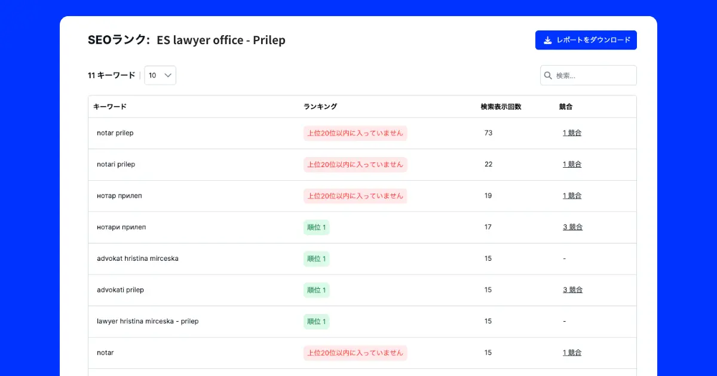Sort by ランキング column header
Image resolution: width=717 pixels, height=376 pixels.
tap(320, 107)
